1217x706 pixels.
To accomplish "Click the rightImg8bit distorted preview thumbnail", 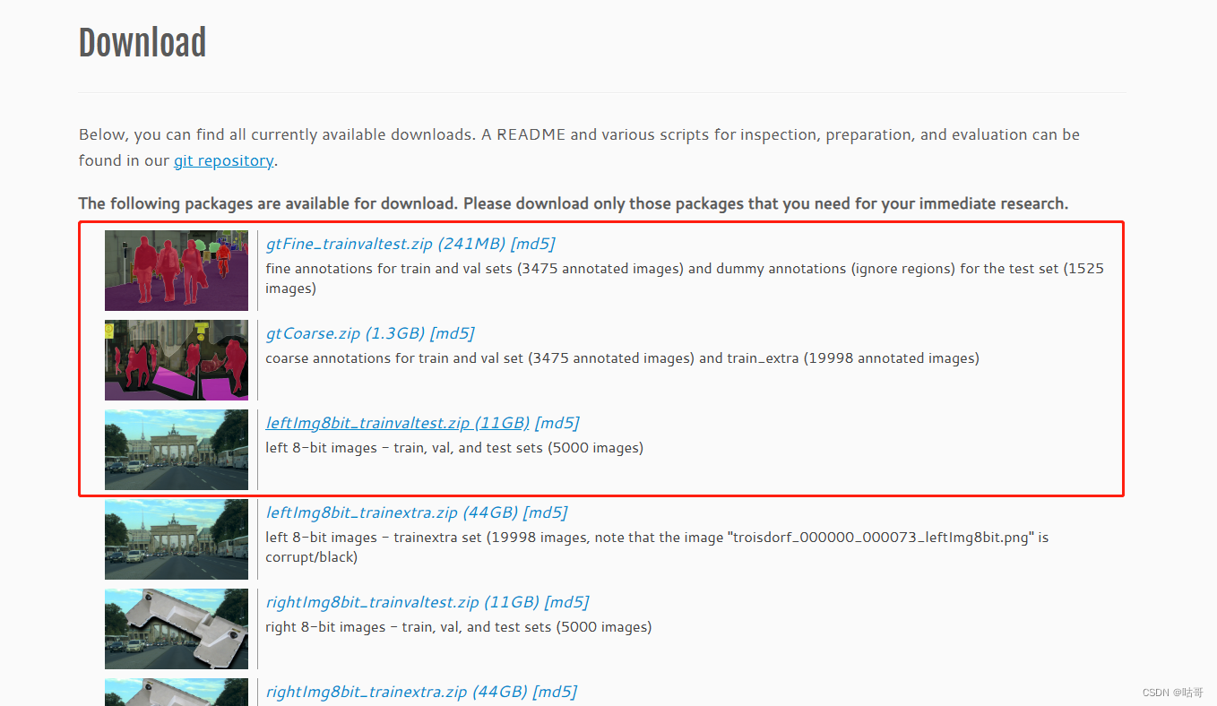I will [x=176, y=629].
